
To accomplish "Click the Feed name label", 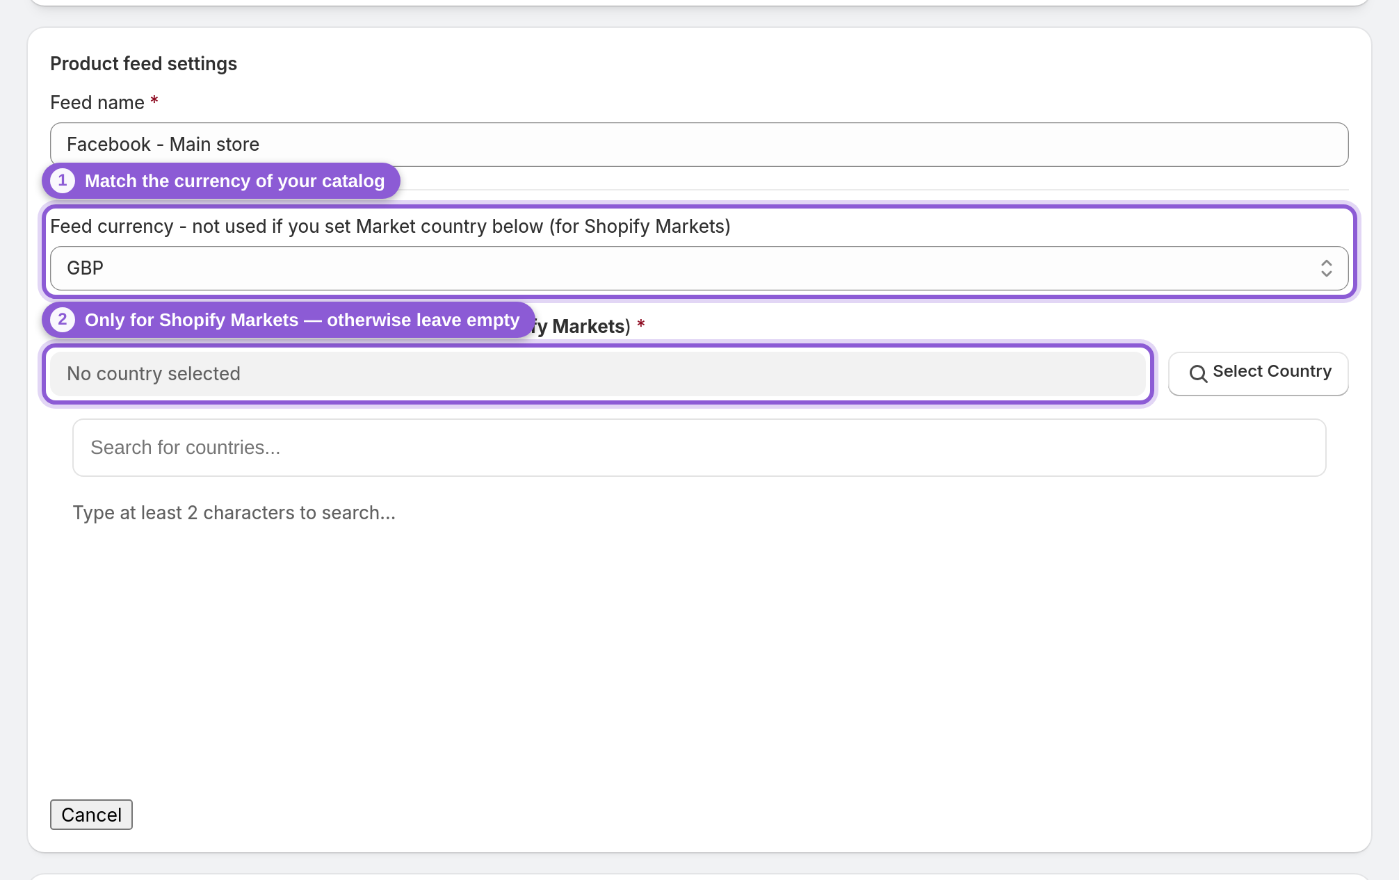I will tap(97, 103).
